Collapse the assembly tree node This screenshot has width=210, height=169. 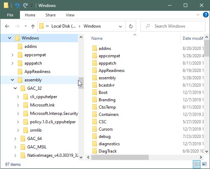(13, 80)
